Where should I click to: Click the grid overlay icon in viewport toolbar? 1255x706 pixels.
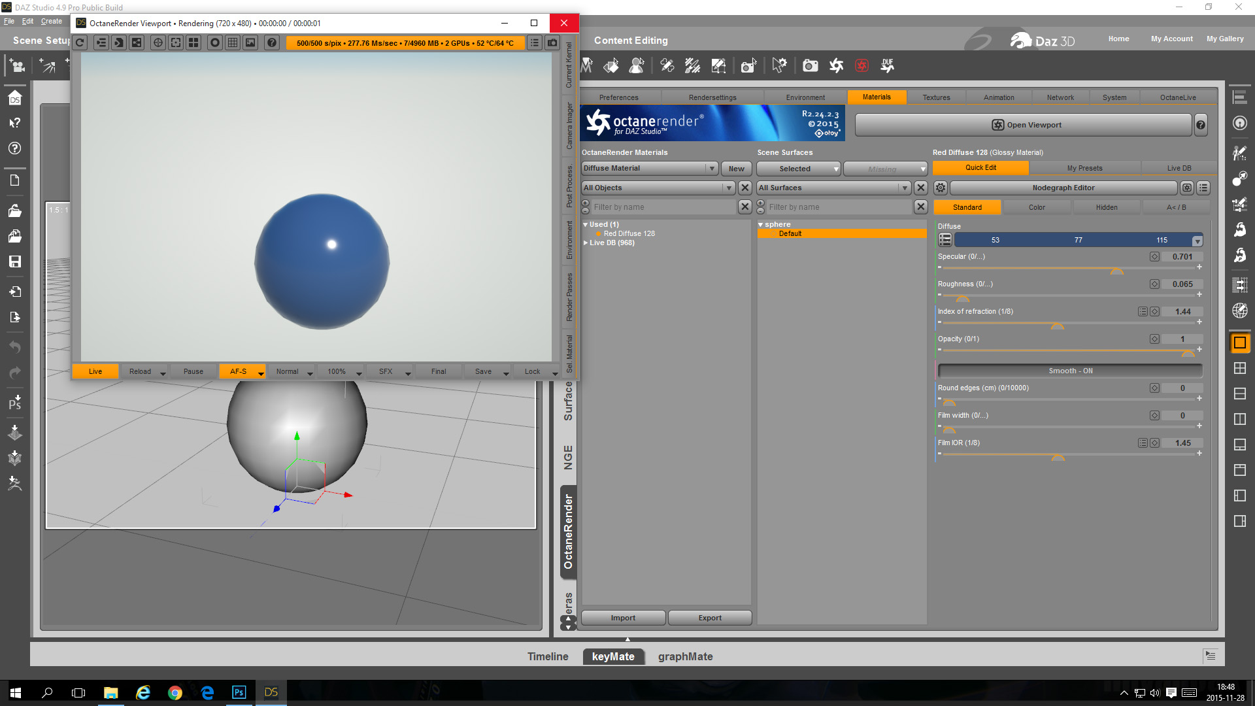tap(233, 43)
